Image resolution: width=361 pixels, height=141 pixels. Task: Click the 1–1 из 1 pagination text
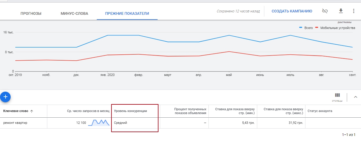pyautogui.click(x=349, y=134)
